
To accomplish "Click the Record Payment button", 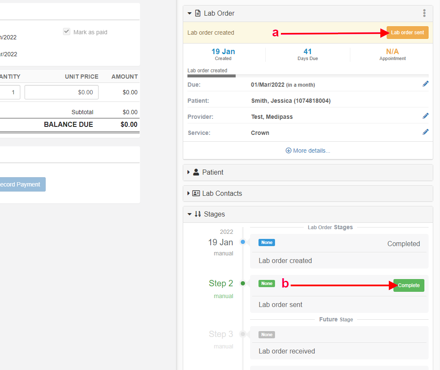I will point(21,184).
